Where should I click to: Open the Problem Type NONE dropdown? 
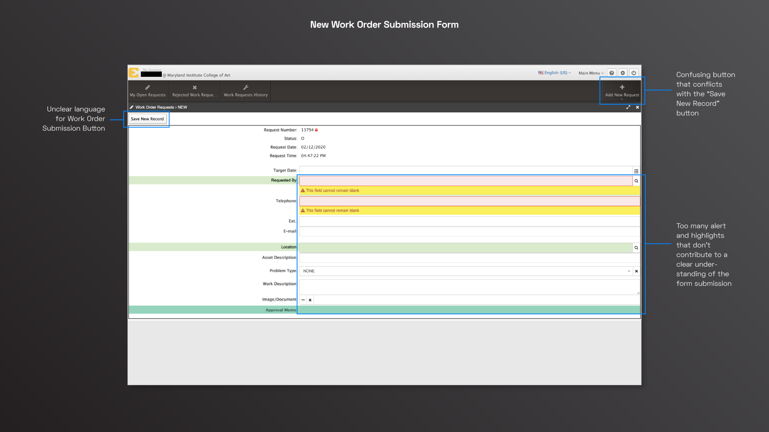click(465, 271)
